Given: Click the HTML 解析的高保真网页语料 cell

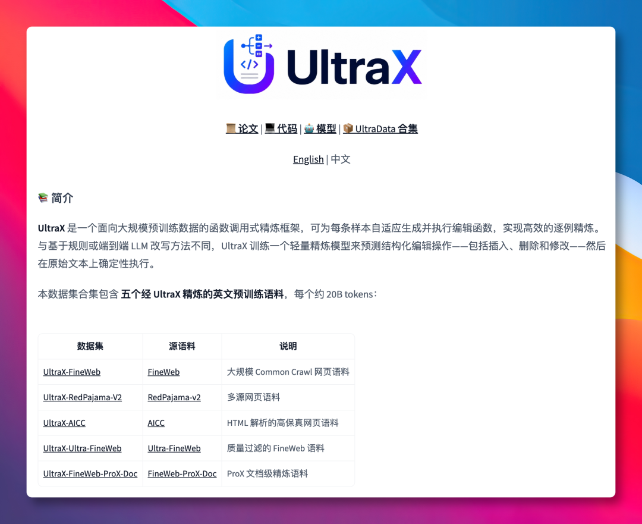Looking at the screenshot, I should tap(288, 423).
